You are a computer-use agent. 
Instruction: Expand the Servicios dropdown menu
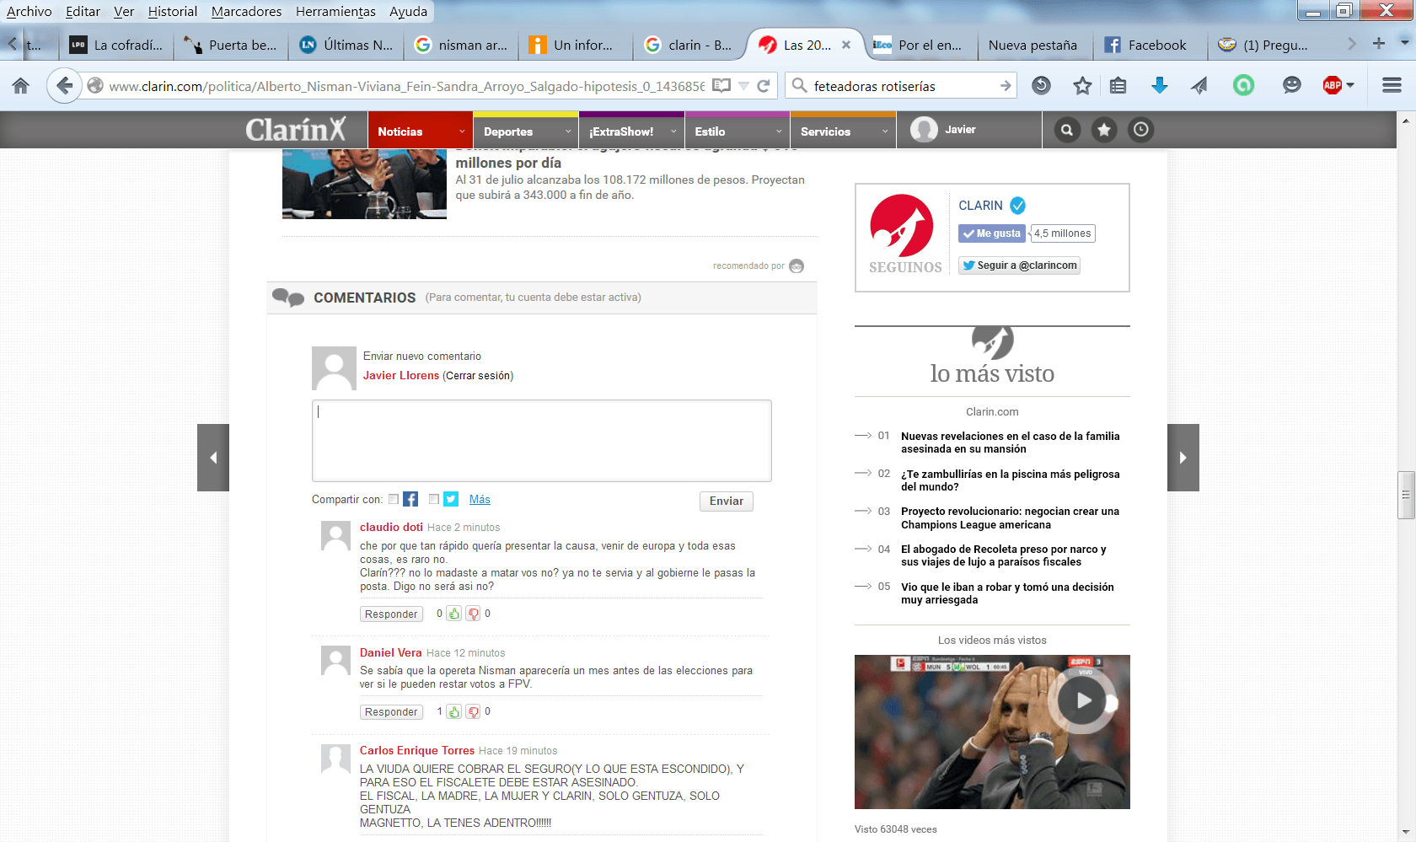coord(884,131)
